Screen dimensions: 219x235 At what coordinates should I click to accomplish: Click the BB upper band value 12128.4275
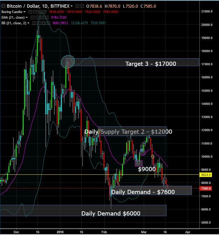click(79, 23)
